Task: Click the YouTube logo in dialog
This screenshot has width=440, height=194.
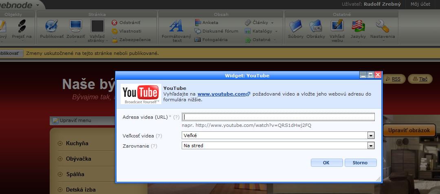Action: (x=141, y=94)
